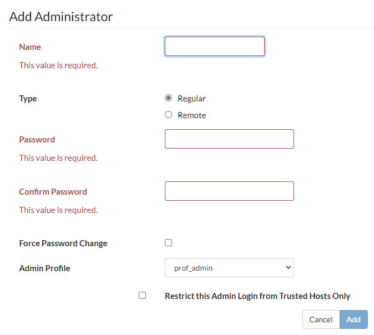Enable the Force Password Change checkbox

[x=169, y=243]
